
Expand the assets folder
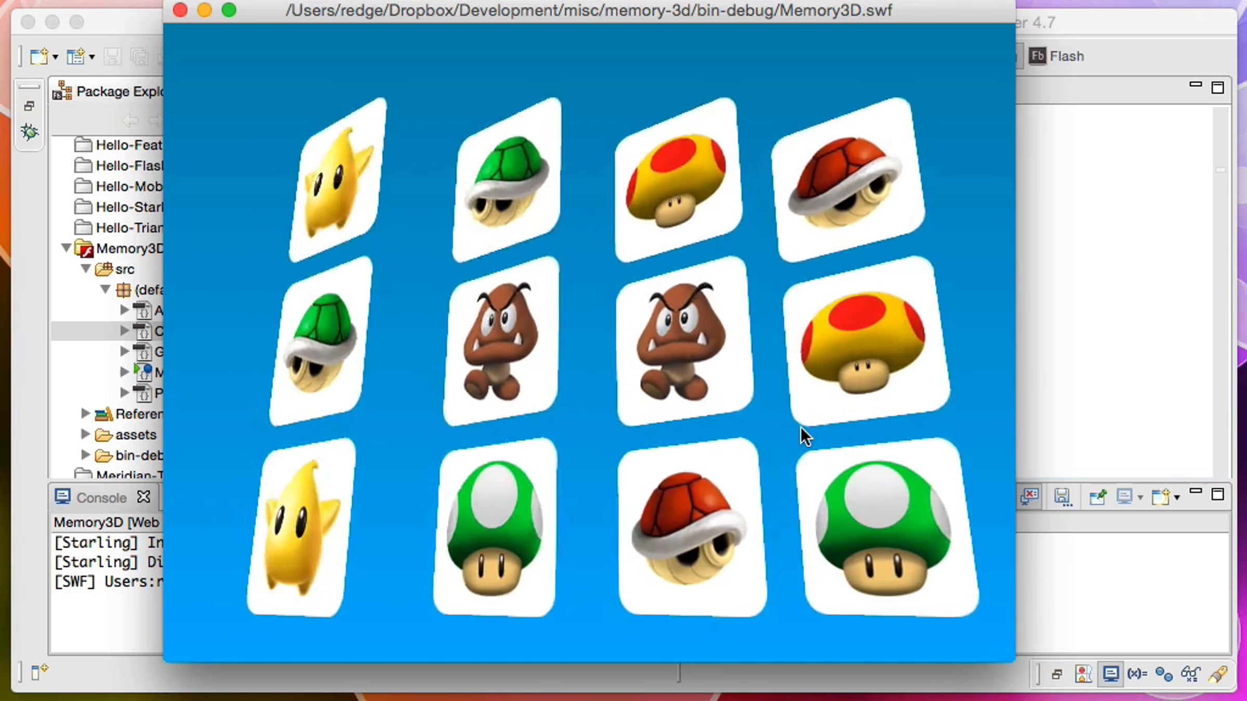click(x=86, y=434)
